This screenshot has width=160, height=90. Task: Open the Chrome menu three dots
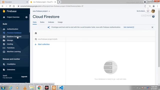[x=157, y=6]
